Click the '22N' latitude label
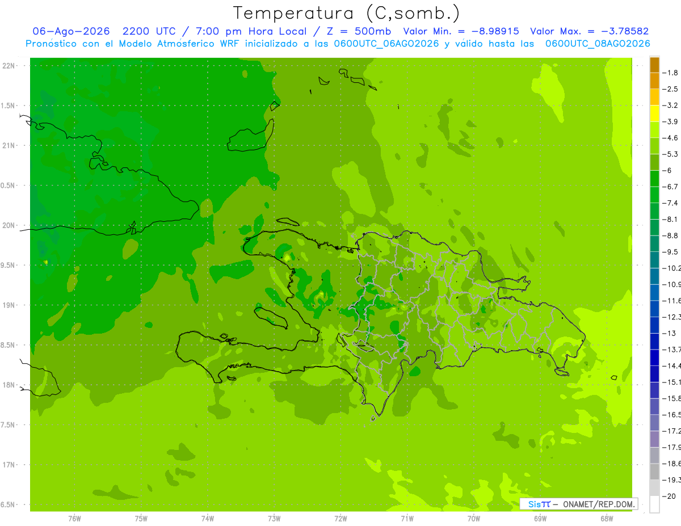Viewport: 681px width, 526px height. (9, 66)
